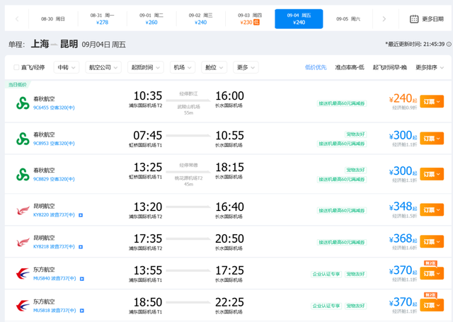This screenshot has height=322, width=453.
Task: Select the 09-02 周三 ¥240 date tab
Action: (200, 19)
